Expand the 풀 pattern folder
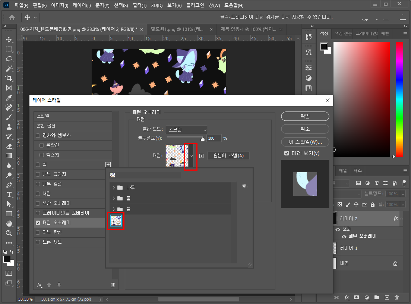 [114, 199]
